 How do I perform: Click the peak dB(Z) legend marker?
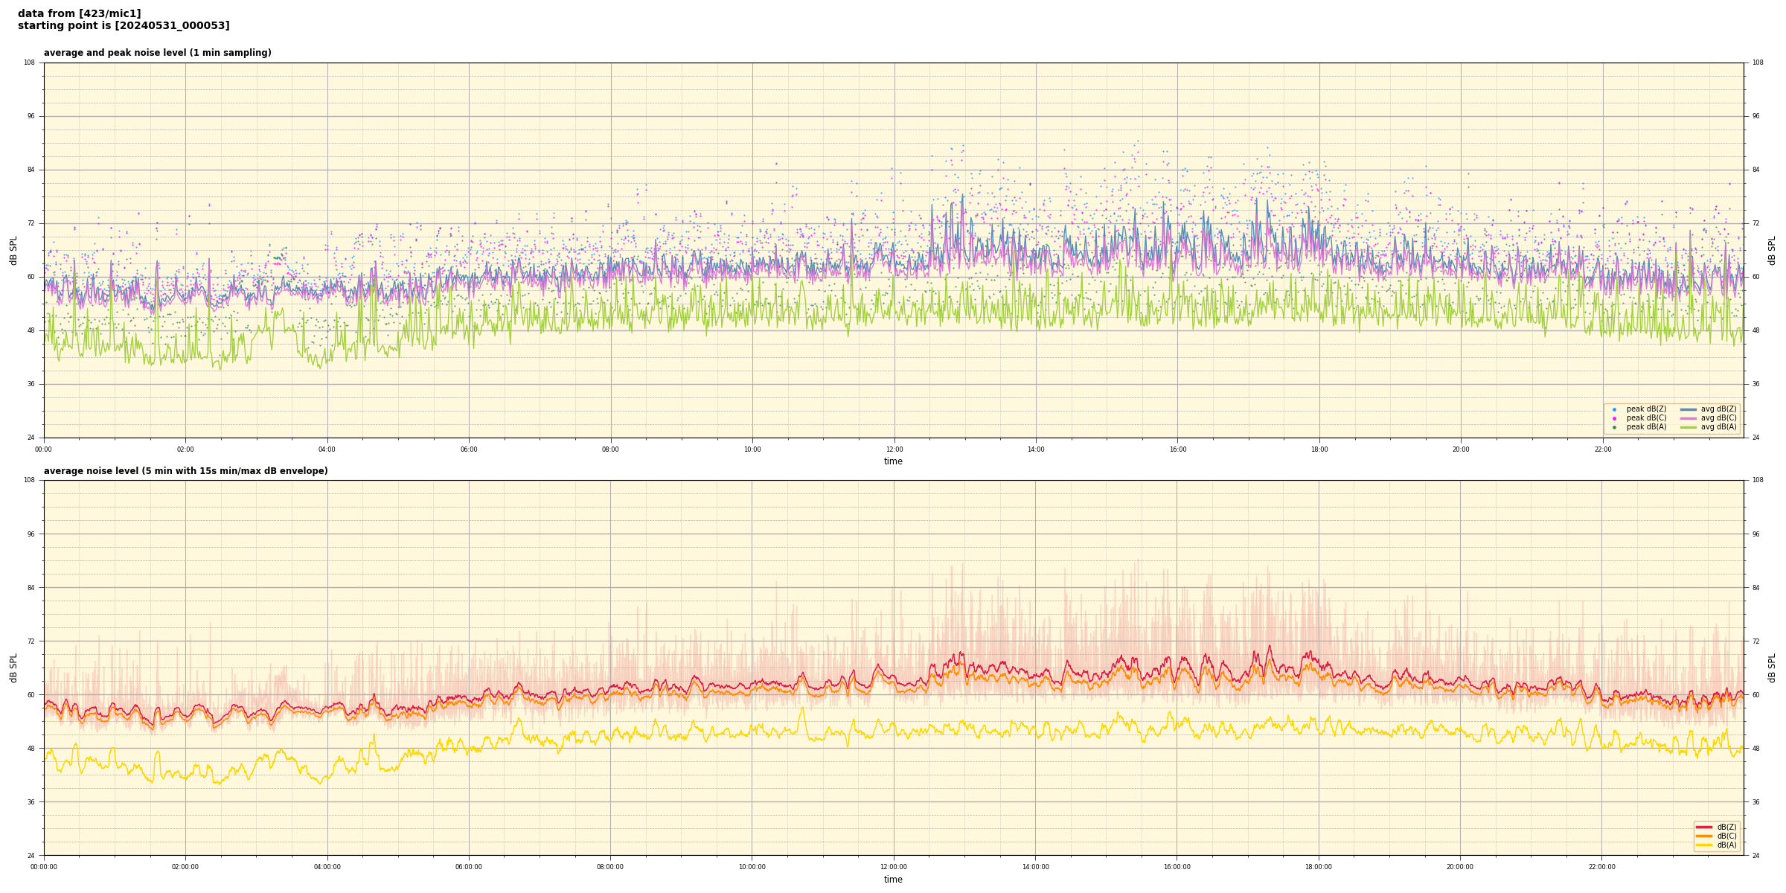pyautogui.click(x=1614, y=409)
